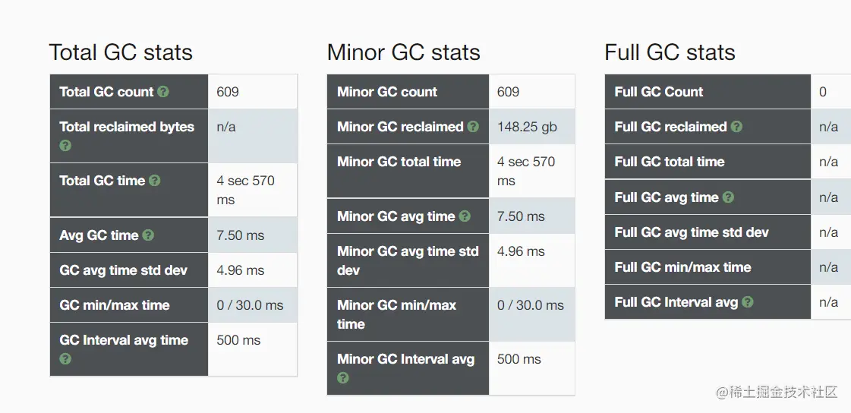Click help icon next to Full GC avg time
The image size is (851, 413).
(x=728, y=197)
